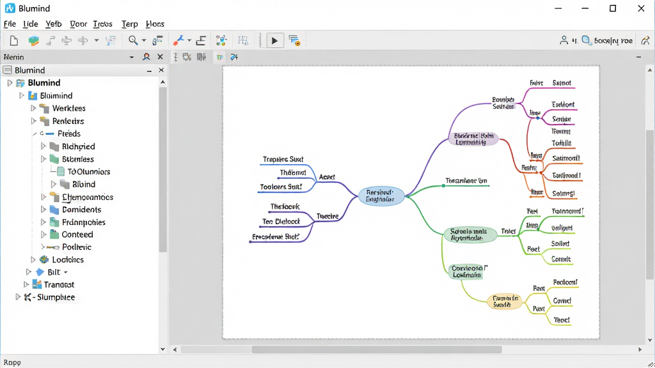Screen dimensions: 655x368
Task: Select the Trandast tree item
Action: [x=59, y=284]
